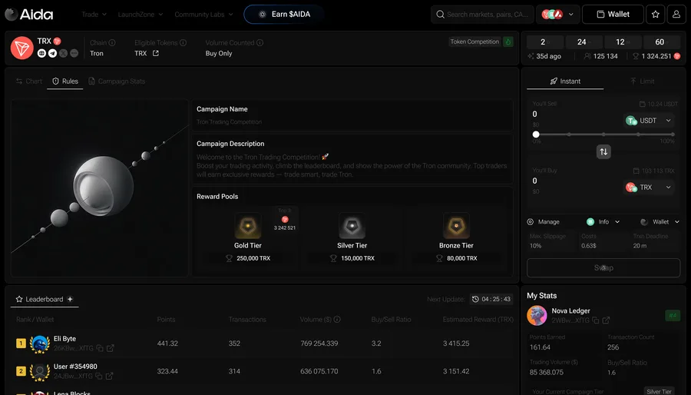Open the Wallet button in header

click(x=613, y=14)
